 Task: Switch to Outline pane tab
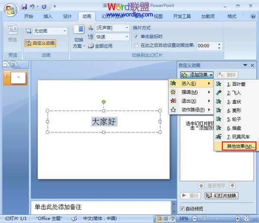14,64
